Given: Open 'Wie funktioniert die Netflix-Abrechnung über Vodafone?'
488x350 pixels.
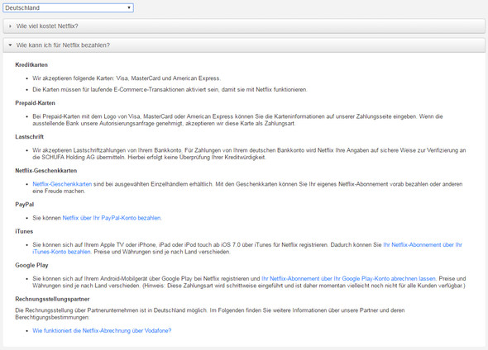Looking at the screenshot, I should 102,331.
